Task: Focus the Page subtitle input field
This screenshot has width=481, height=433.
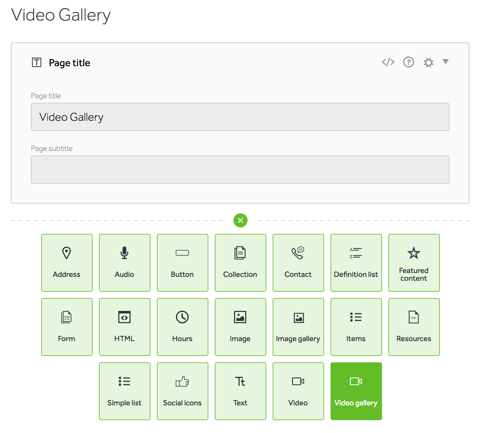Action: [240, 170]
